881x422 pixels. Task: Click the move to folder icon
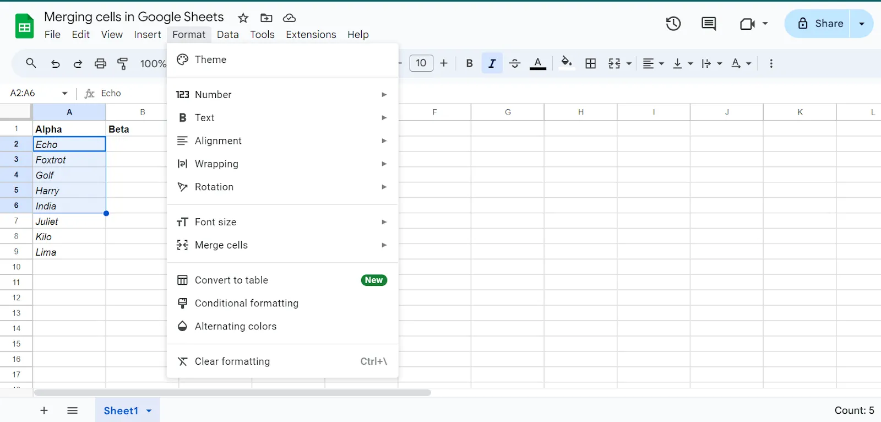click(267, 18)
